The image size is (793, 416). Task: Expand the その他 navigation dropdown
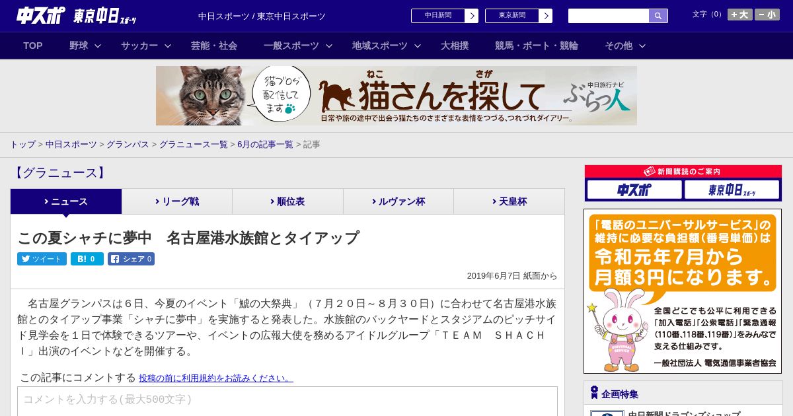(625, 46)
